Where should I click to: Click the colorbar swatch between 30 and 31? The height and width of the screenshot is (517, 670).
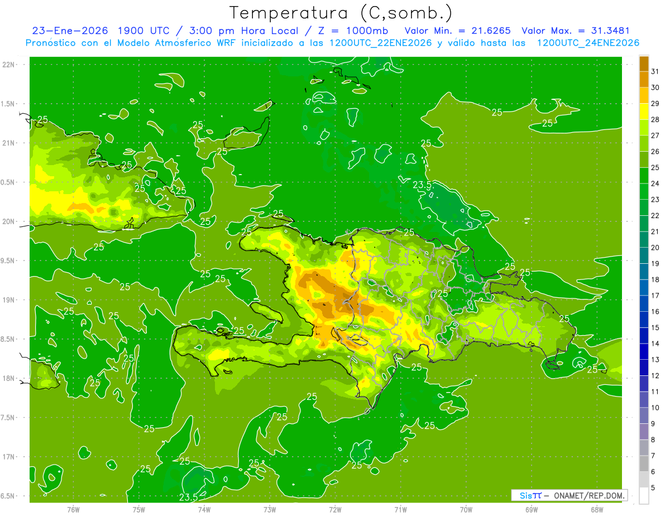tap(644, 80)
